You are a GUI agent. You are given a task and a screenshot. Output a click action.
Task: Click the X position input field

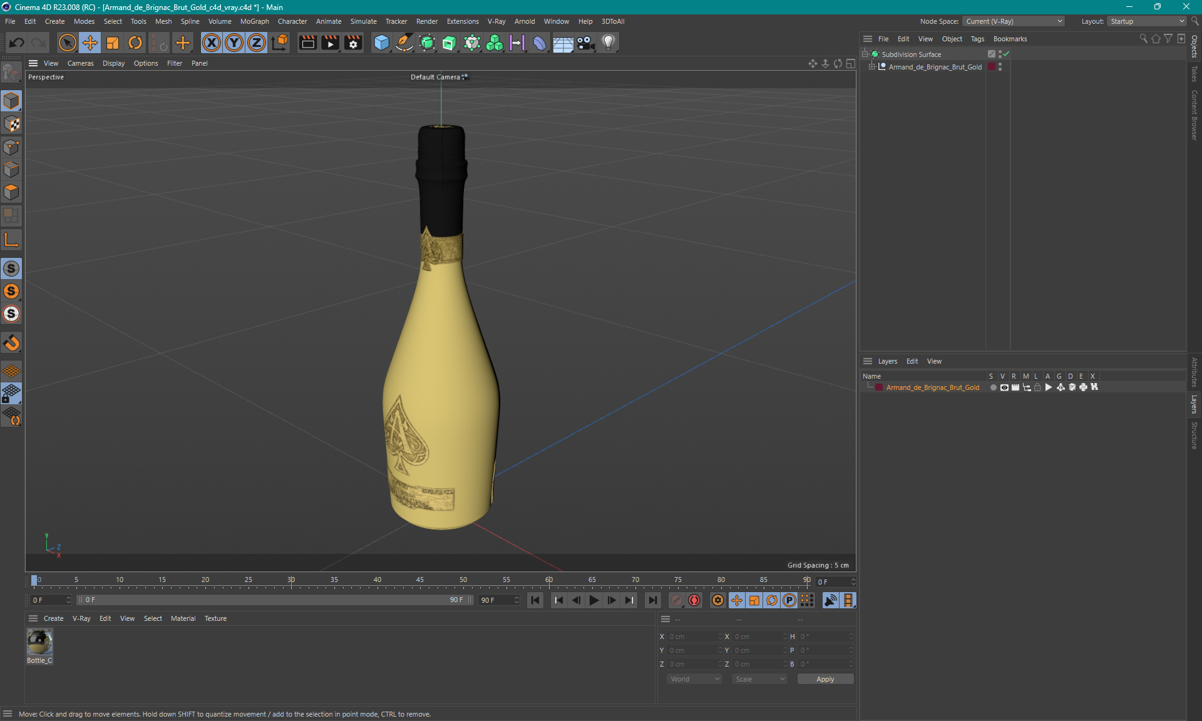point(694,637)
